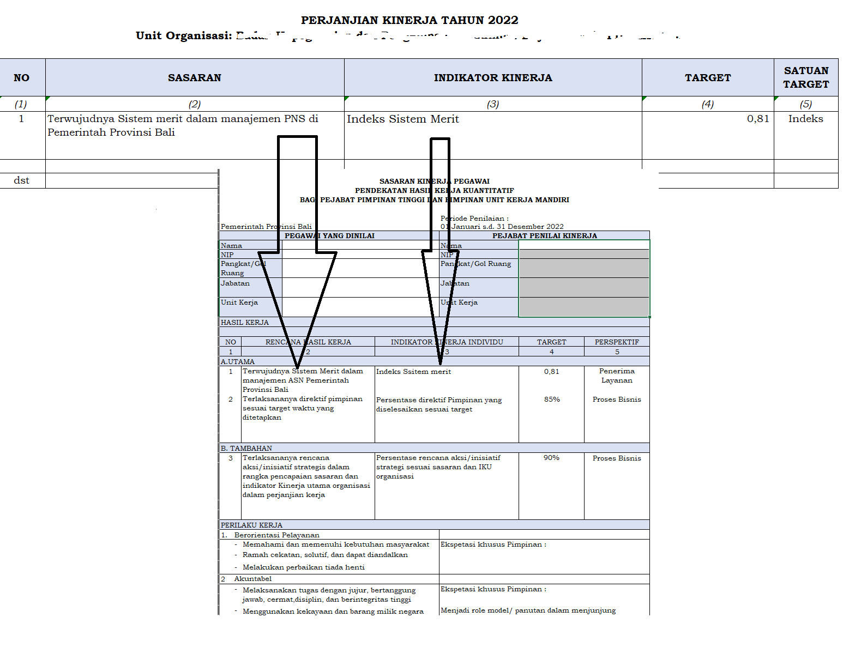The width and height of the screenshot is (849, 666).
Task: Select Terlaksananya rencana aksi/inisiatif strategis text
Action: (x=306, y=476)
